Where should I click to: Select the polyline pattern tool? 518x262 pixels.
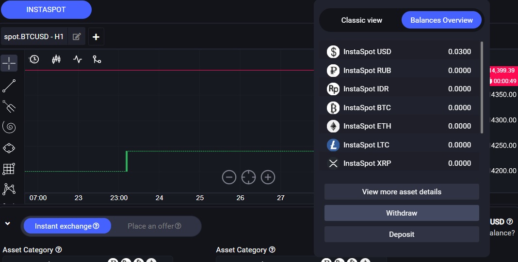click(9, 189)
